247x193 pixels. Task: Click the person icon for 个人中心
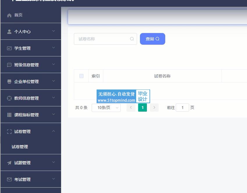(x=9, y=31)
